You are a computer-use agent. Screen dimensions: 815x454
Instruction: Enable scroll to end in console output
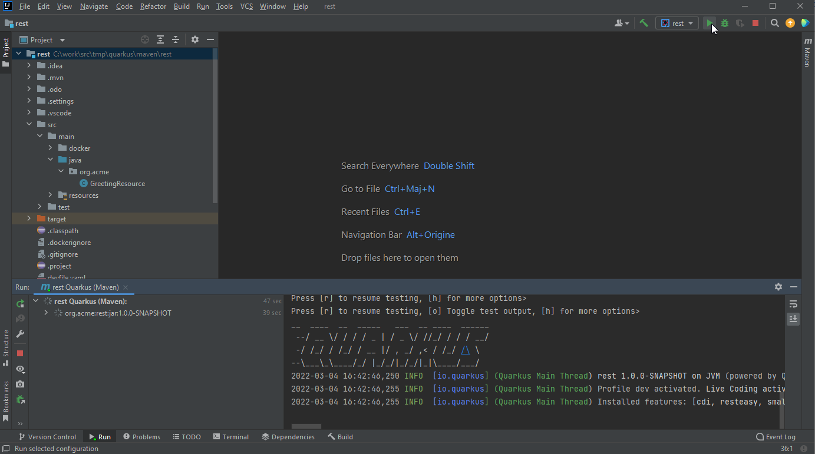pos(793,319)
